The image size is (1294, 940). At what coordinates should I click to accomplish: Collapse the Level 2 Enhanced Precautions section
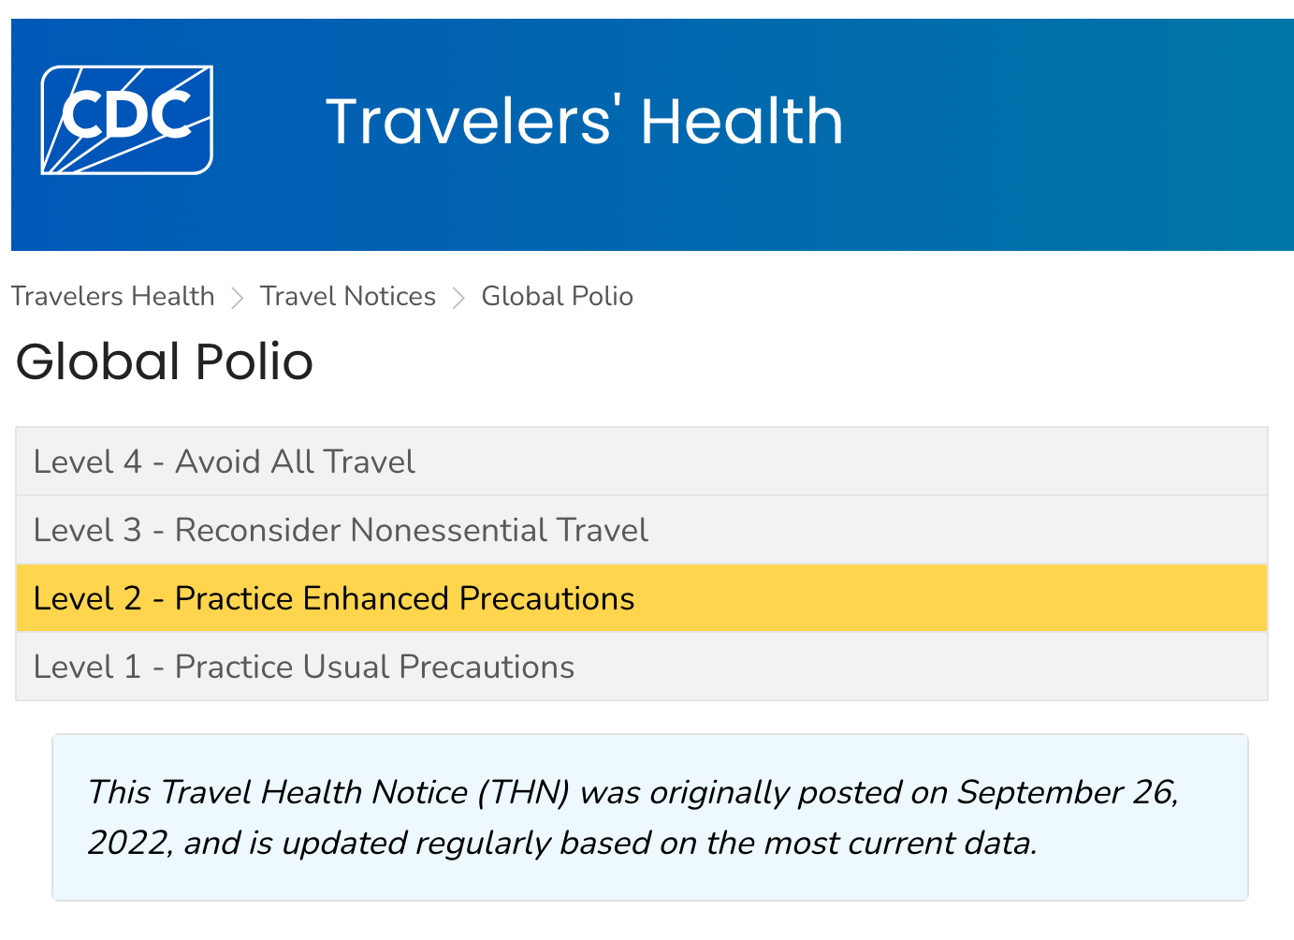tap(333, 598)
